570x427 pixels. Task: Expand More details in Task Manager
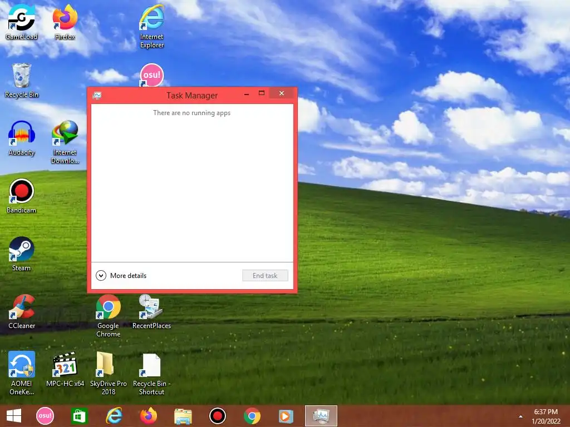click(x=121, y=276)
